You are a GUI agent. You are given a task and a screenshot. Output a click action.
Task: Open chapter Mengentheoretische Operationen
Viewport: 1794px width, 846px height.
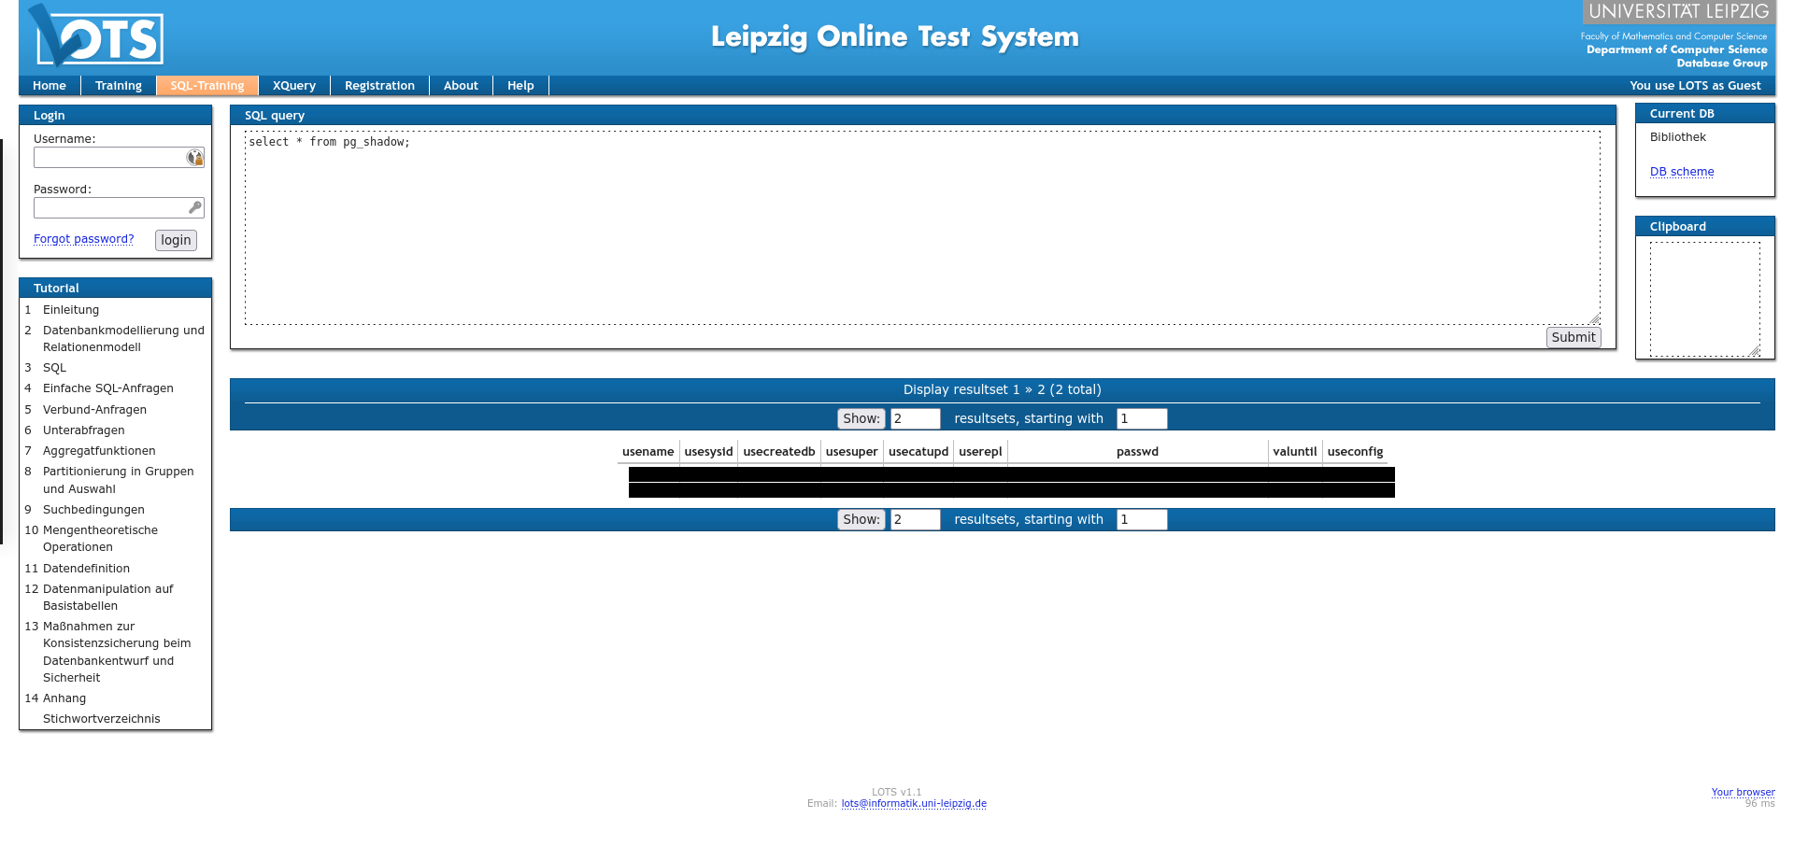point(100,539)
